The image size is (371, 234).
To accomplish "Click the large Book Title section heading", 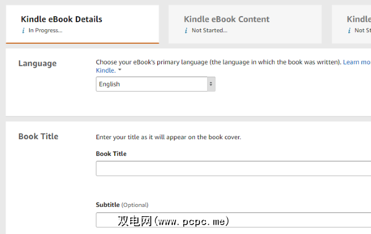I will [38, 136].
